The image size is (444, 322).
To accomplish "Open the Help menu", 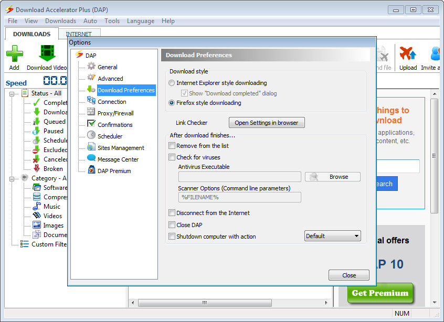I will click(168, 21).
